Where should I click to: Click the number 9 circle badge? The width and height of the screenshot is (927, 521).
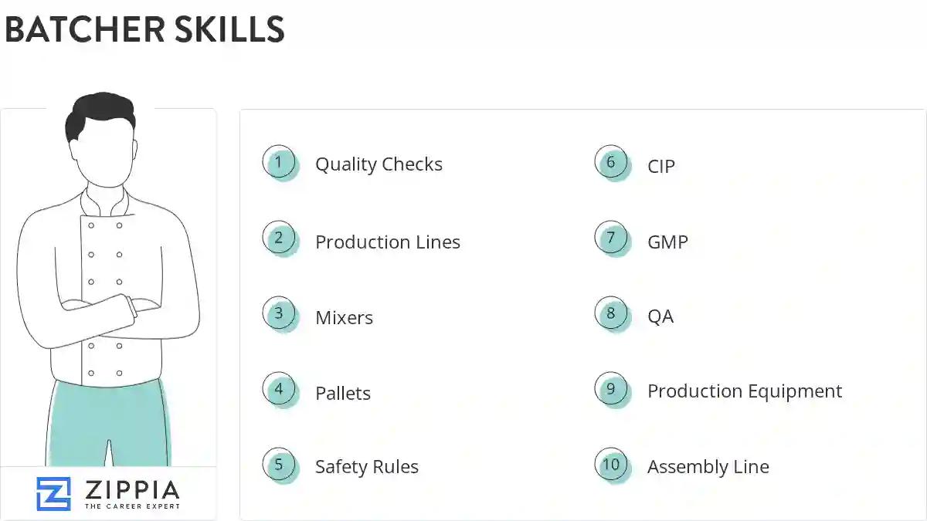coord(611,390)
